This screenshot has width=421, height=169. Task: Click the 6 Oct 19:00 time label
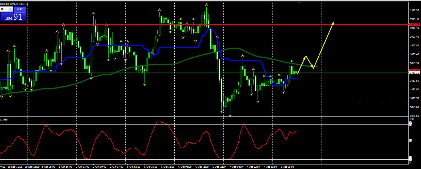pyautogui.click(x=219, y=167)
